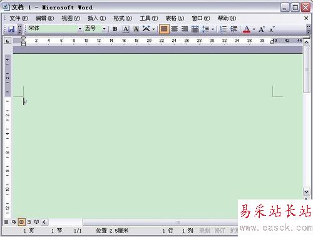Open the 视图 menu

click(71, 18)
